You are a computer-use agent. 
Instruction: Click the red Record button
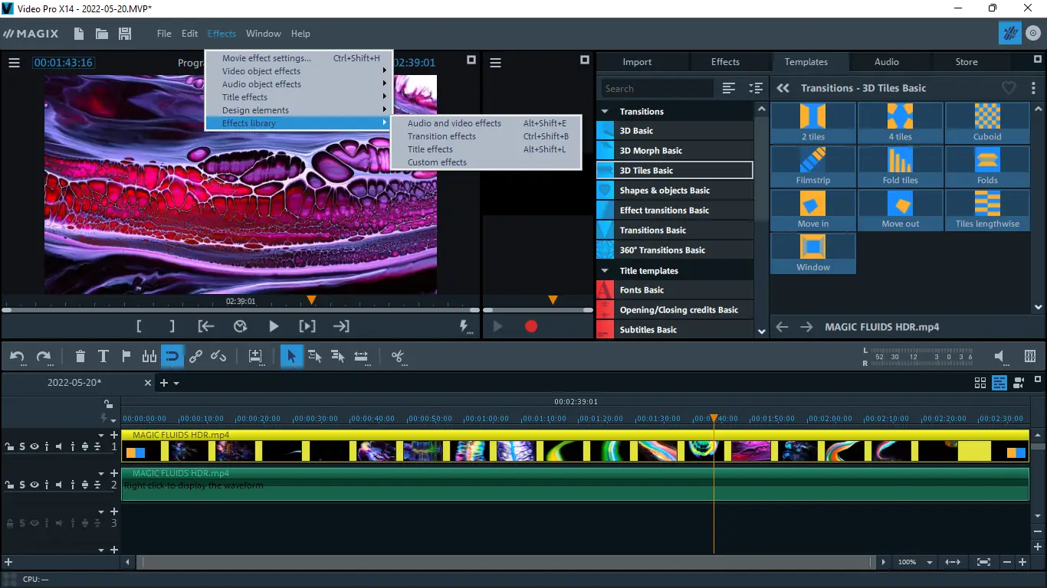pyautogui.click(x=531, y=326)
